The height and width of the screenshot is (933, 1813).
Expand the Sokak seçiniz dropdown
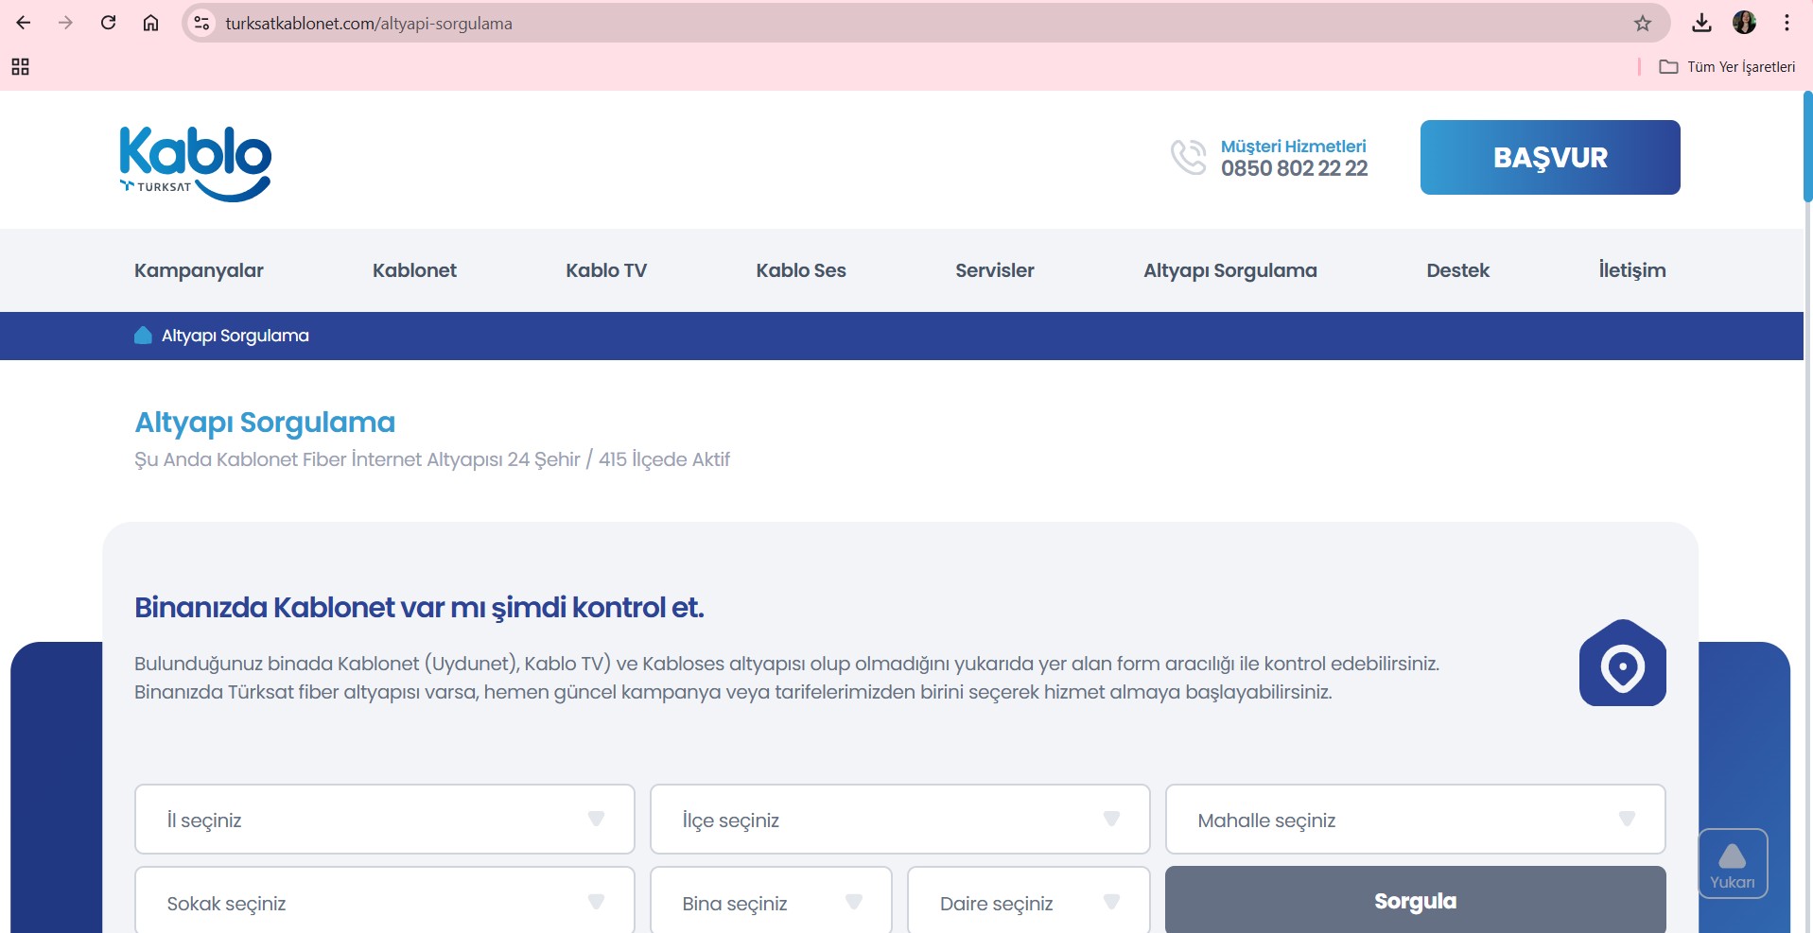[x=384, y=901]
